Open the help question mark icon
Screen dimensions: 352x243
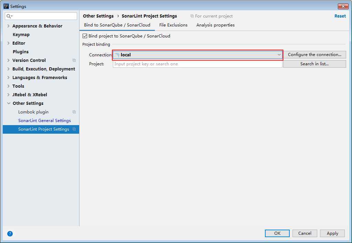(x=10, y=234)
